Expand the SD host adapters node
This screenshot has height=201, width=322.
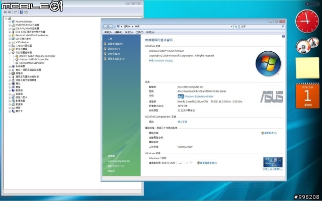10,39
